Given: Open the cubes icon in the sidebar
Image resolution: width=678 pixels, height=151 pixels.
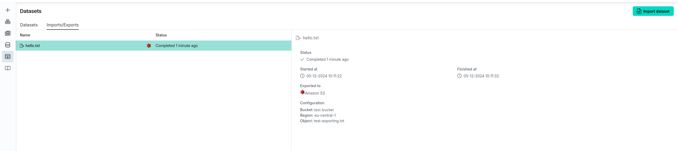Looking at the screenshot, I should coord(8,22).
